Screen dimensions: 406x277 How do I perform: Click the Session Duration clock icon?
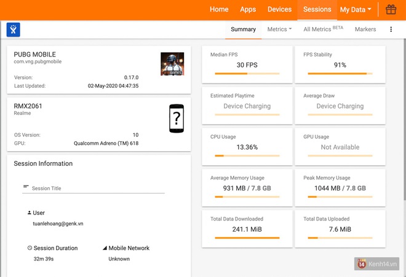point(30,248)
